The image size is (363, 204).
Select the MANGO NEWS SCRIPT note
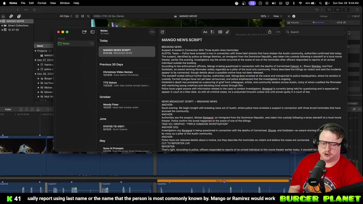coord(127,52)
